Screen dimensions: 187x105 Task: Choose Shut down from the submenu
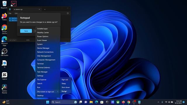[66, 87]
